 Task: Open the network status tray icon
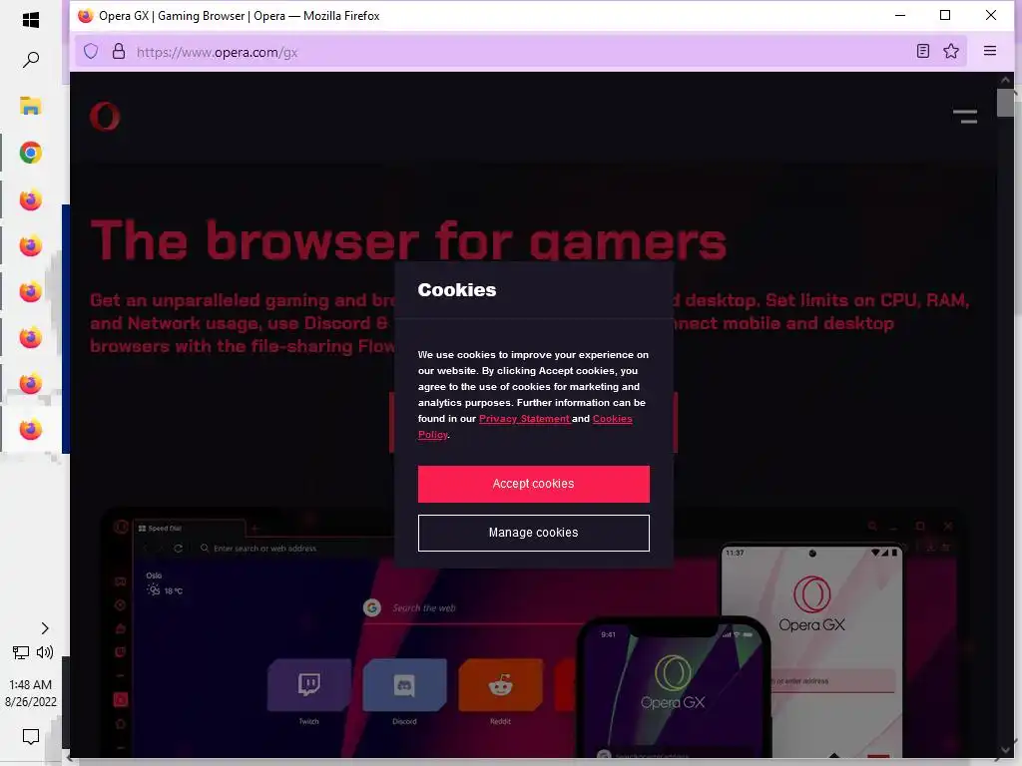point(21,652)
